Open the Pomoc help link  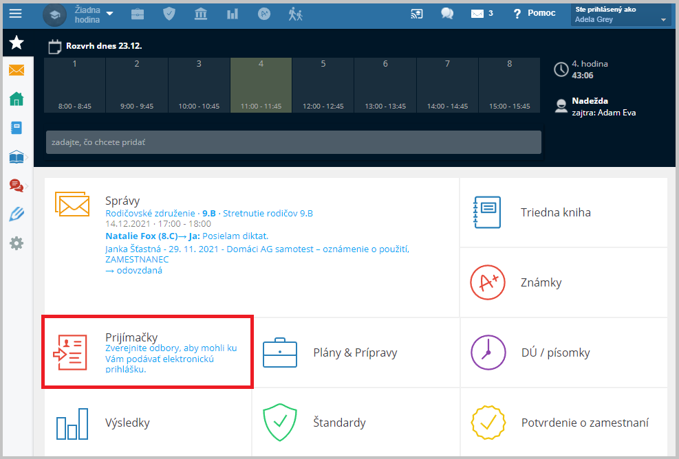535,14
